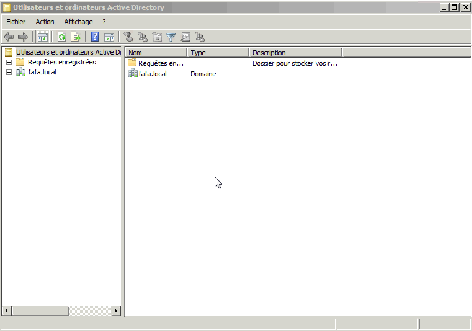
Task: Open the Action menu
Action: pos(45,22)
